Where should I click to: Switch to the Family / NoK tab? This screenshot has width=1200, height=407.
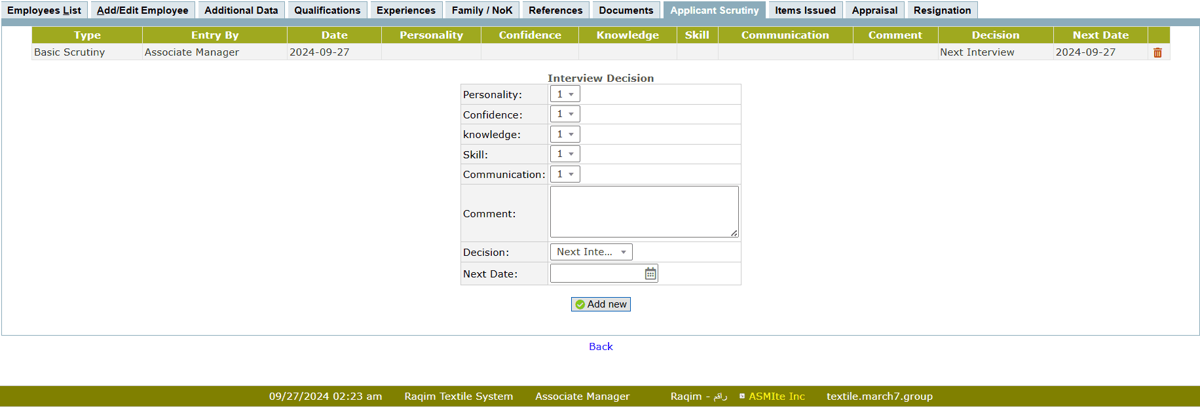pos(482,10)
